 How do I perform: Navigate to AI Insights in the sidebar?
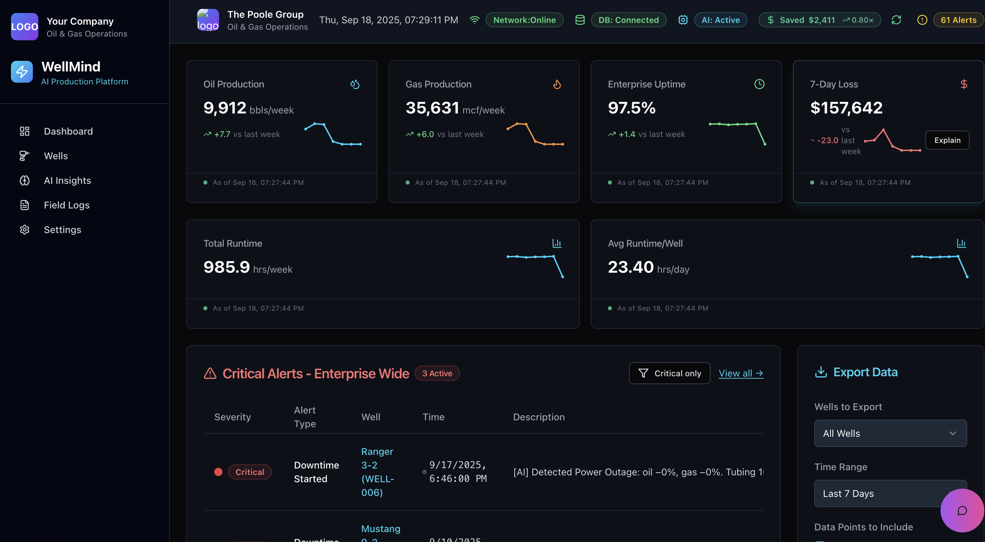pos(67,180)
